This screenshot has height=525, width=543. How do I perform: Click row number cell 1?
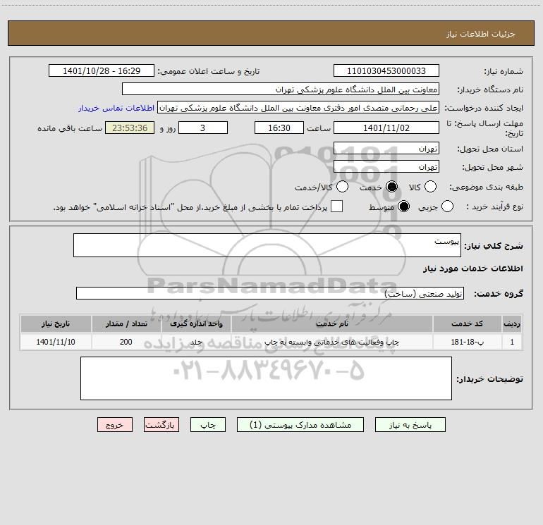[x=512, y=342]
